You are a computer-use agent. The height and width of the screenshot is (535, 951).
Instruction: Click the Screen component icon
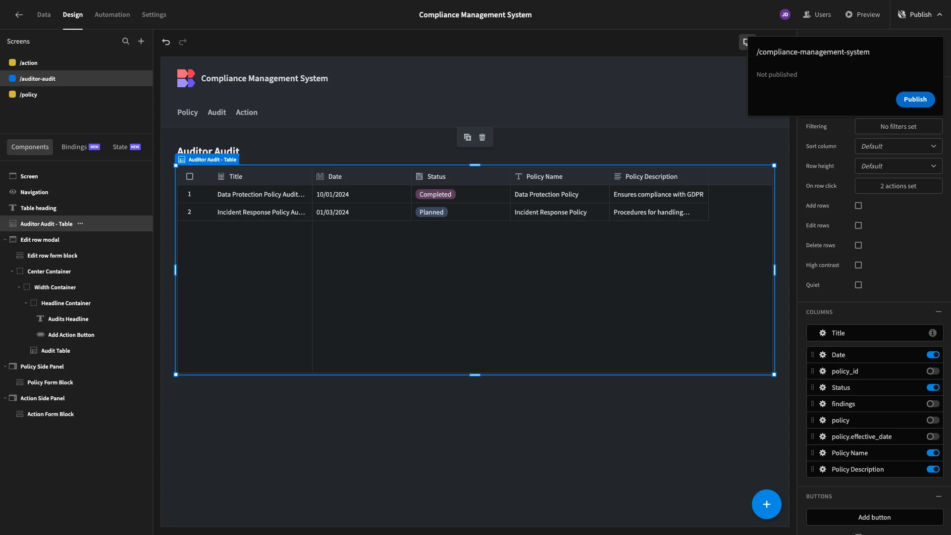tap(13, 176)
